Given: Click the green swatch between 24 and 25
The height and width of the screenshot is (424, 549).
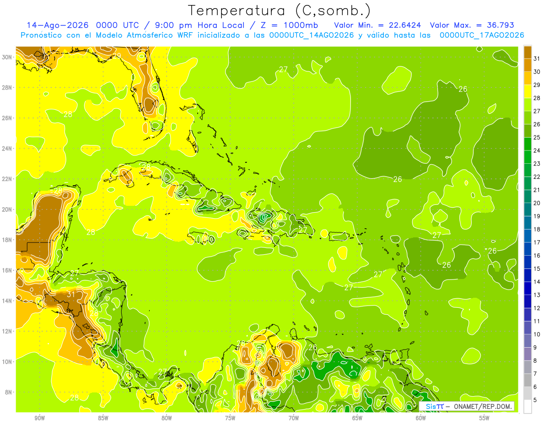Looking at the screenshot, I should click(x=527, y=144).
